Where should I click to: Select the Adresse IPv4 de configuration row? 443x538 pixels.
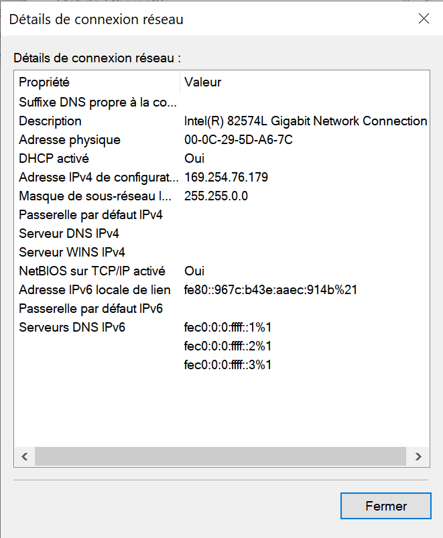(x=99, y=178)
